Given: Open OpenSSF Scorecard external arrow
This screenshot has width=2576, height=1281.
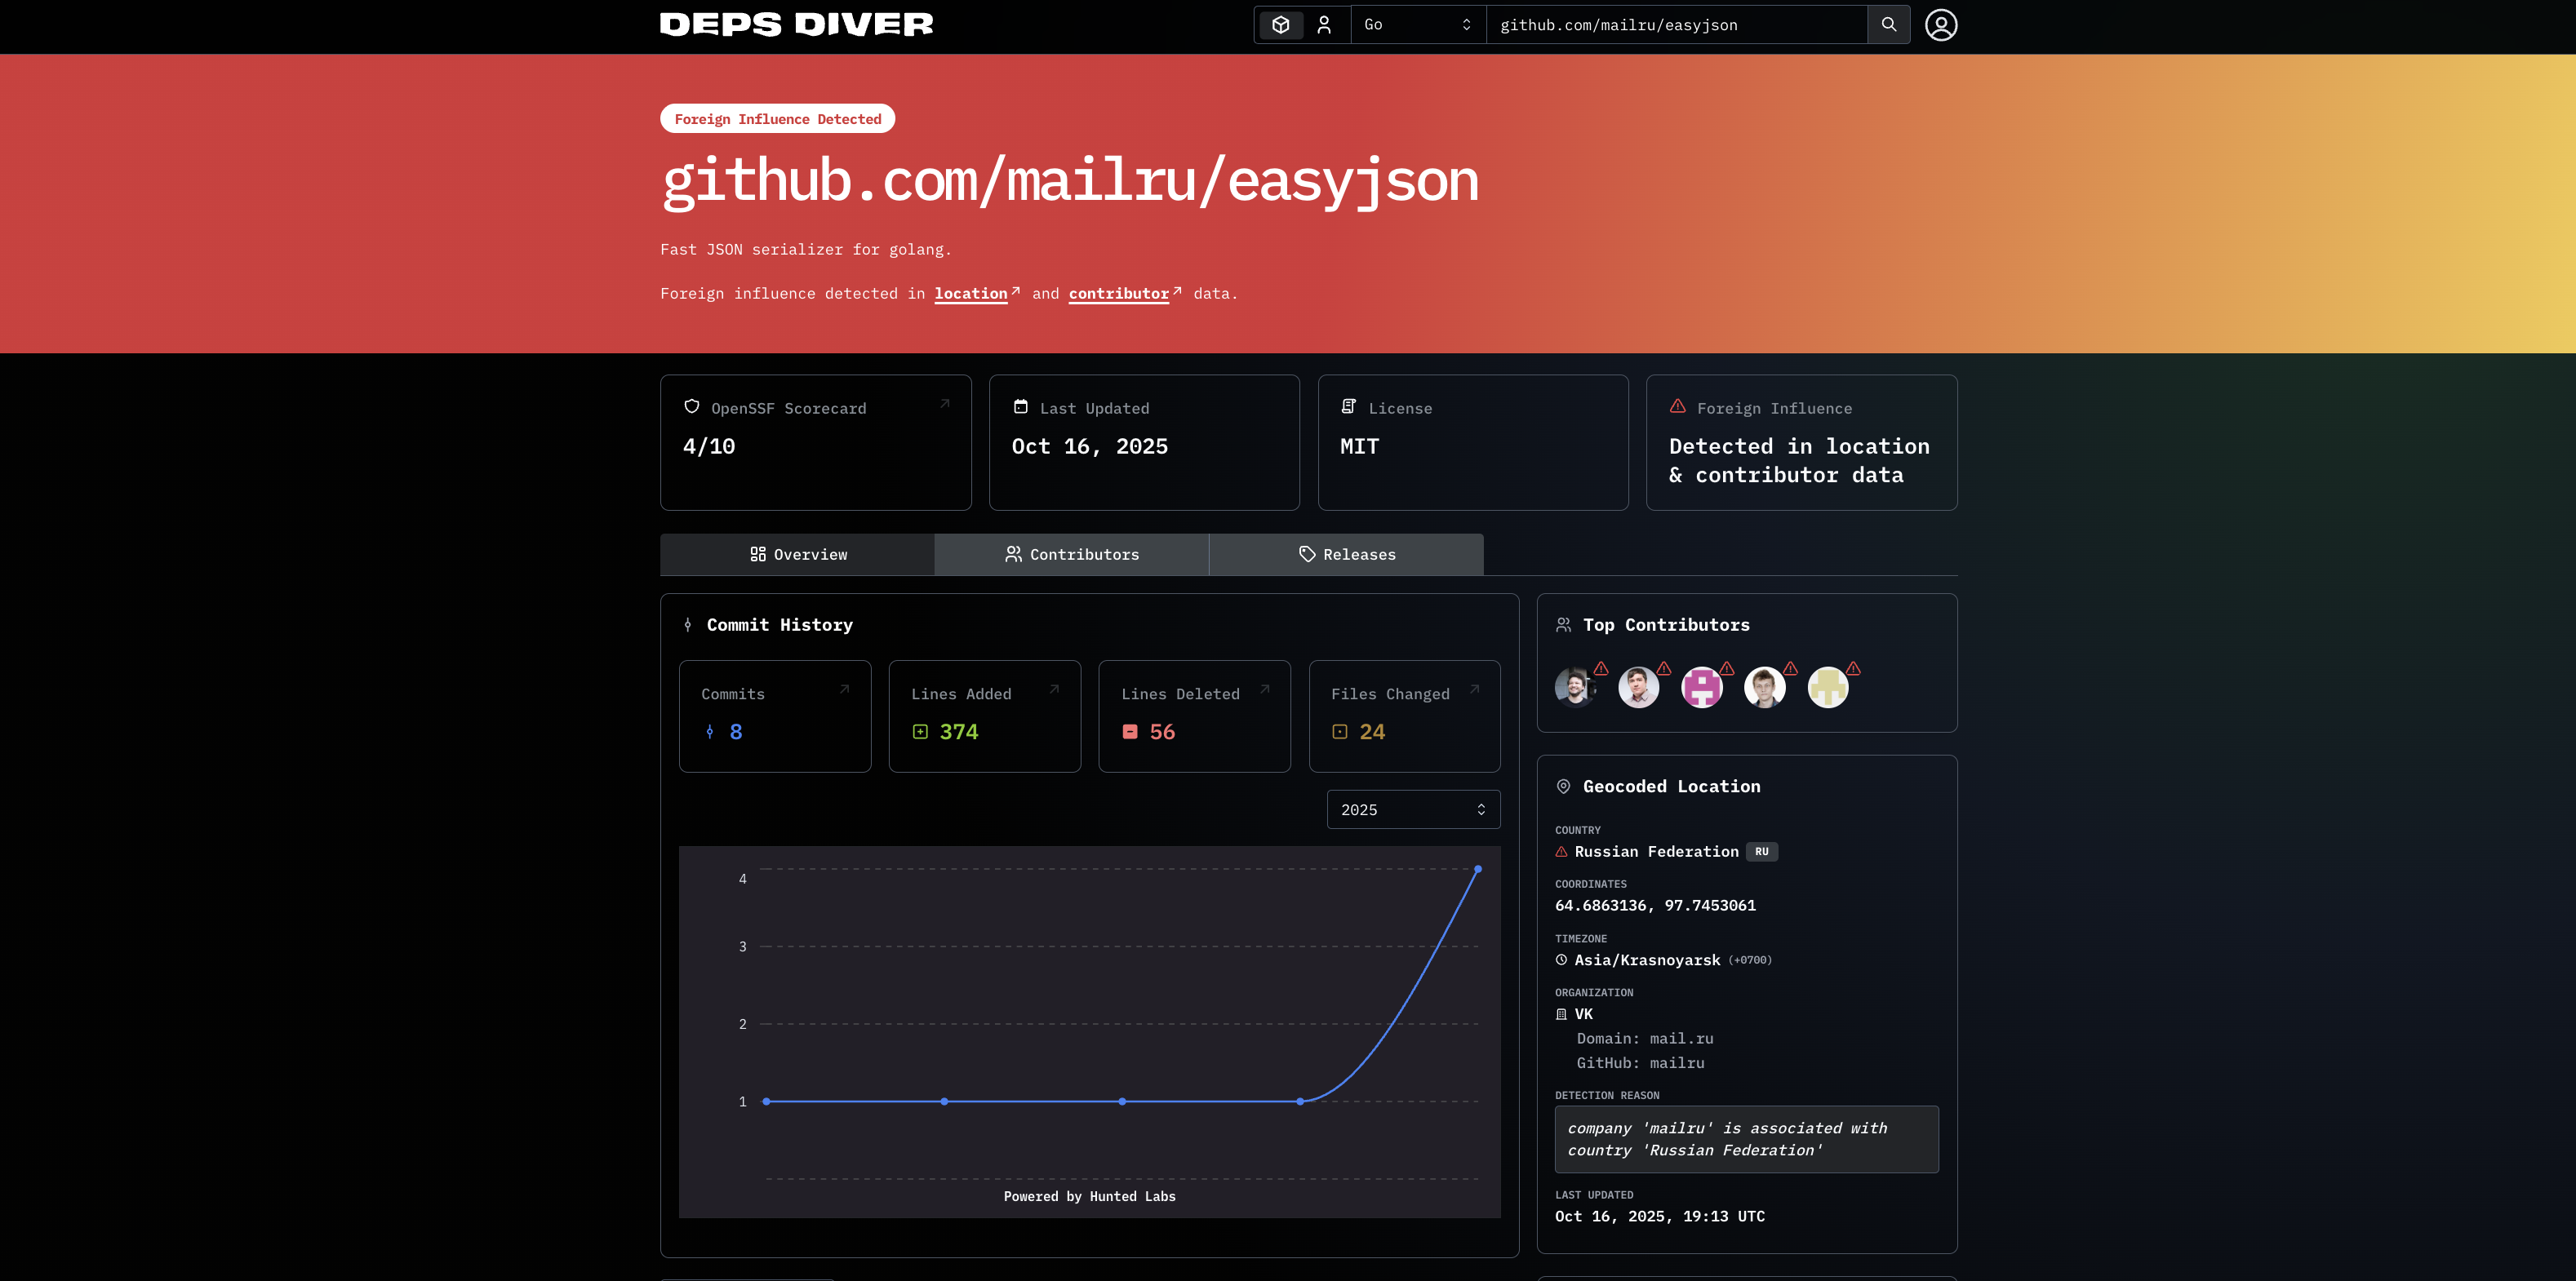Looking at the screenshot, I should 944,404.
